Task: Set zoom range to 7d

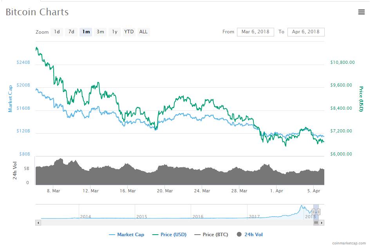Action: pyautogui.click(x=71, y=32)
